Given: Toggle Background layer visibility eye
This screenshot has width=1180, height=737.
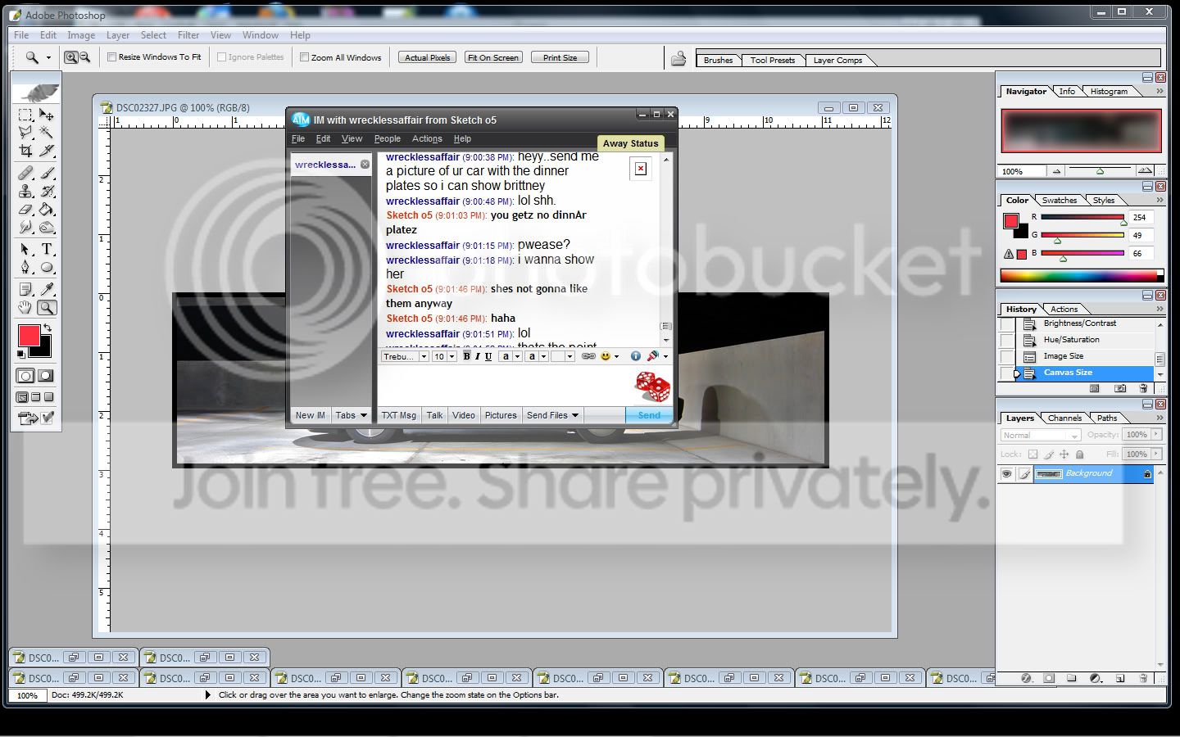Looking at the screenshot, I should (1006, 473).
